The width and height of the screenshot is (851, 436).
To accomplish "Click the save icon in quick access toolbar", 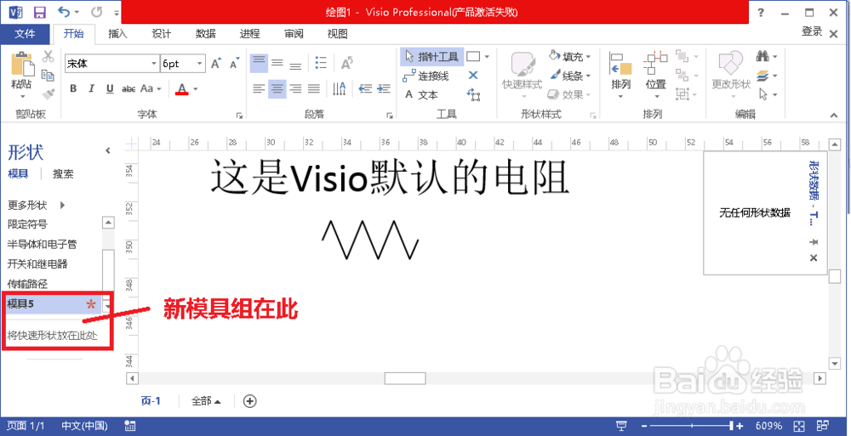I will (x=40, y=11).
